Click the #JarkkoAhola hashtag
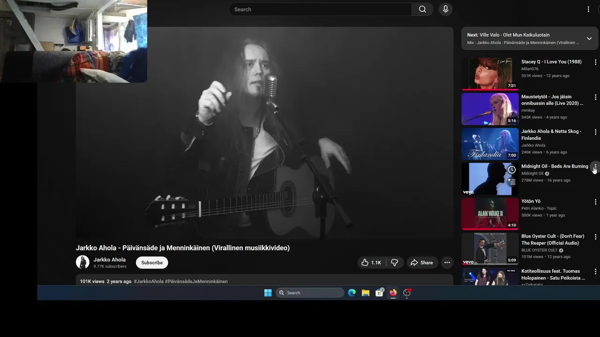This screenshot has height=337, width=600. click(x=149, y=281)
